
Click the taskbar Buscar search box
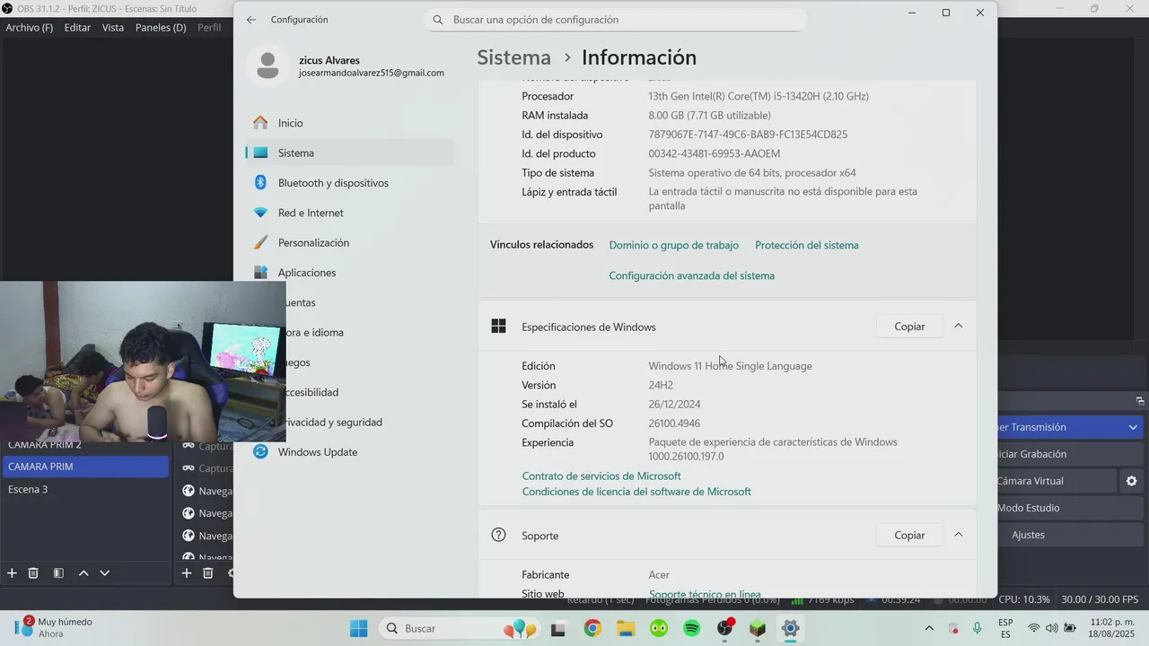[x=458, y=628]
